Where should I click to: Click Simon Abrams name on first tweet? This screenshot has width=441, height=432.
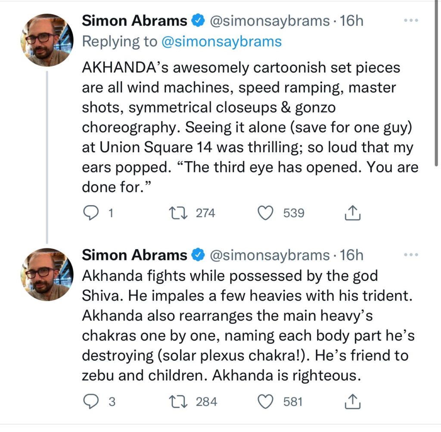[134, 21]
